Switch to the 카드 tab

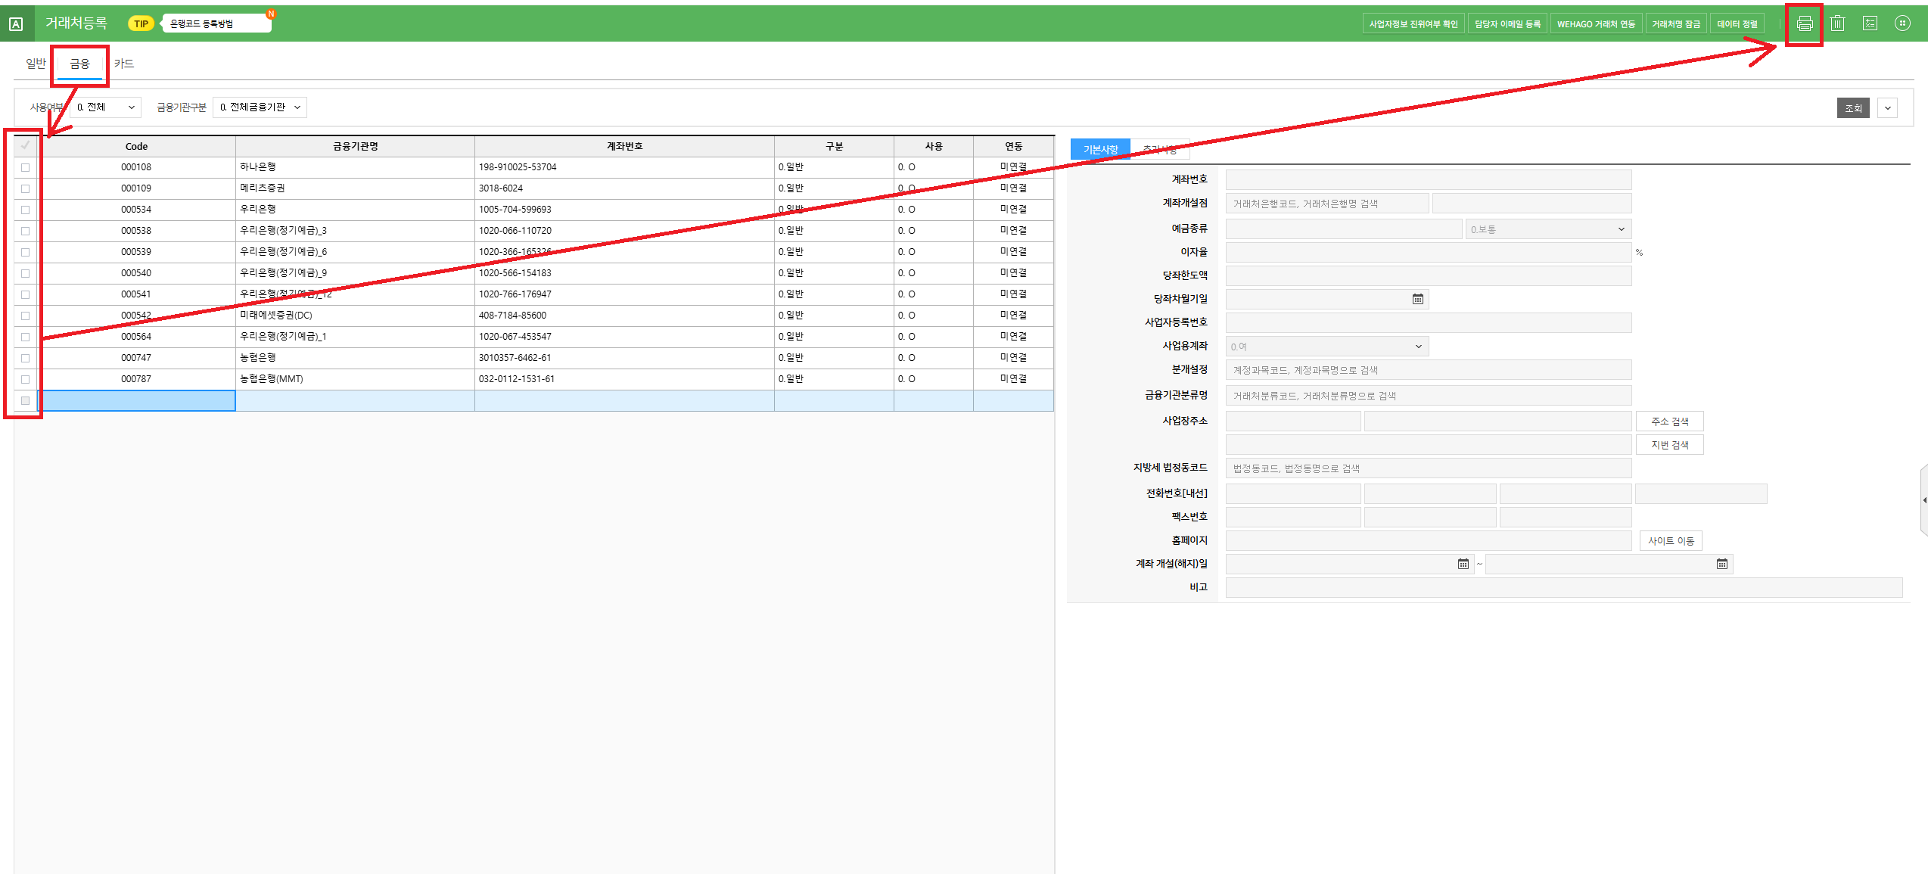(x=124, y=64)
